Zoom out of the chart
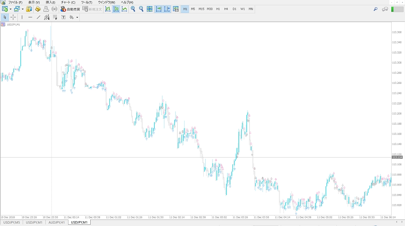The height and width of the screenshot is (226, 405). click(141, 9)
